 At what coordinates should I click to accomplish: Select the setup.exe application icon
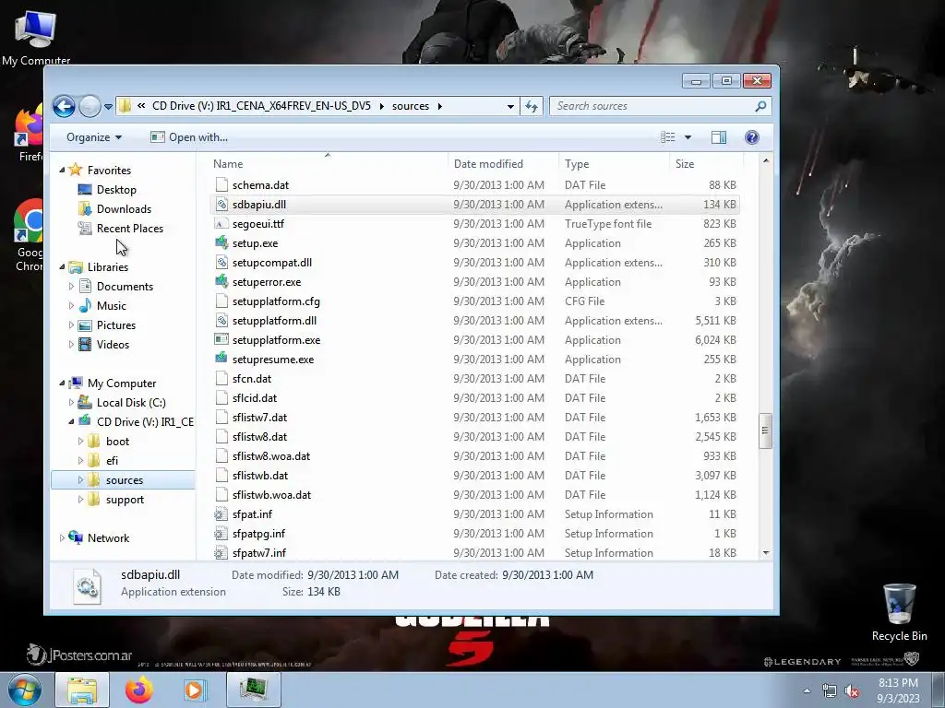221,243
